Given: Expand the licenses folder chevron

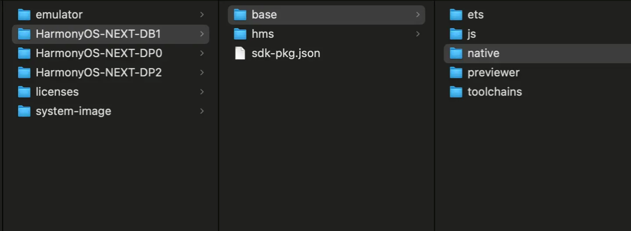Looking at the screenshot, I should [x=202, y=92].
